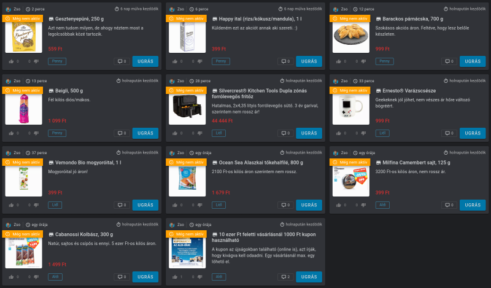491x288 pixels.
Task: Like the Gesztenyepüré deal with thumbs up
Action: coord(11,61)
